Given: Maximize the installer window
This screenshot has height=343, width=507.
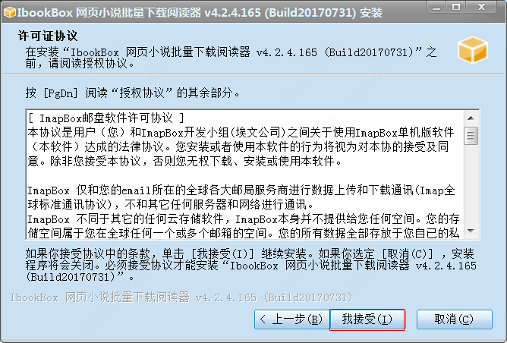Looking at the screenshot, I should pos(456,7).
